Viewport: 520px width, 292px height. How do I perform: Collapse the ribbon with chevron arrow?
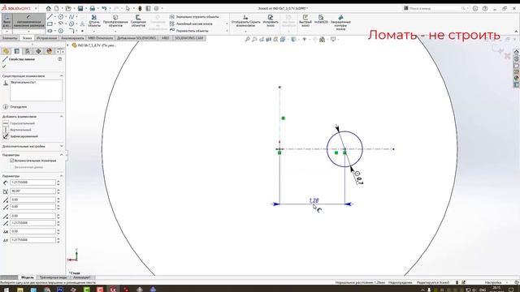pos(516,32)
